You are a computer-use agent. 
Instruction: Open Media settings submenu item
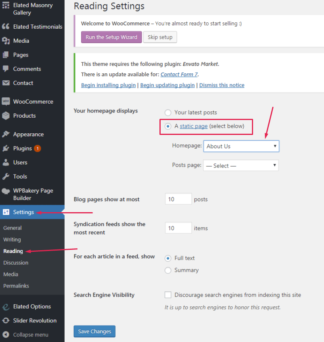pyautogui.click(x=11, y=274)
